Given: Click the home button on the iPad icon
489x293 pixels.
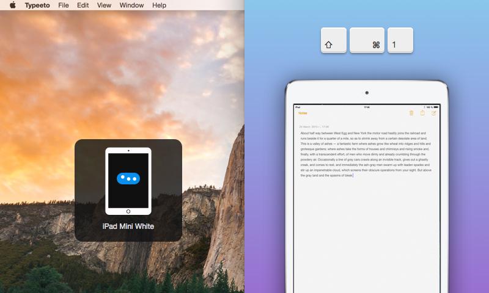Looking at the screenshot, I should point(128,211).
